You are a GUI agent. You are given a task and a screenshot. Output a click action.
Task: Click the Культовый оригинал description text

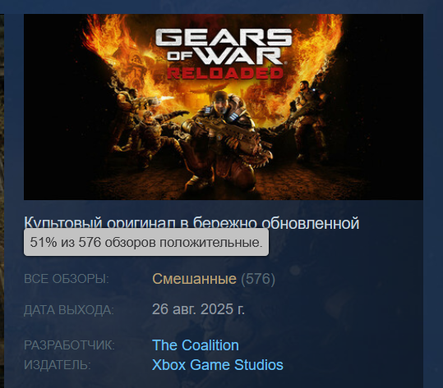(x=192, y=223)
